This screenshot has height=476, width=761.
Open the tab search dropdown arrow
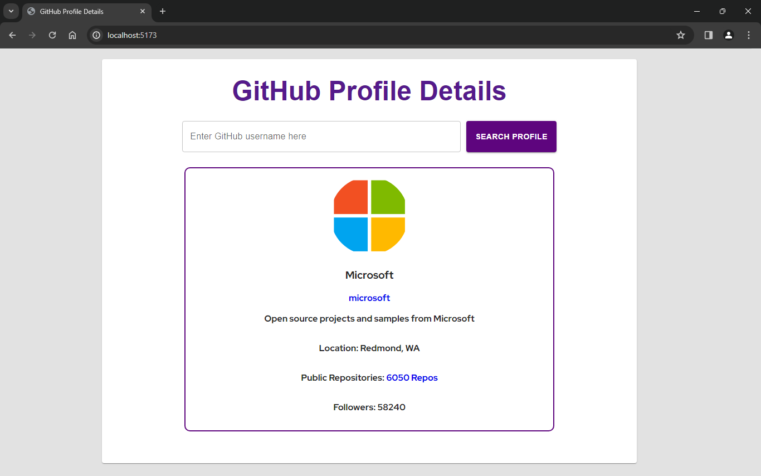tap(11, 11)
